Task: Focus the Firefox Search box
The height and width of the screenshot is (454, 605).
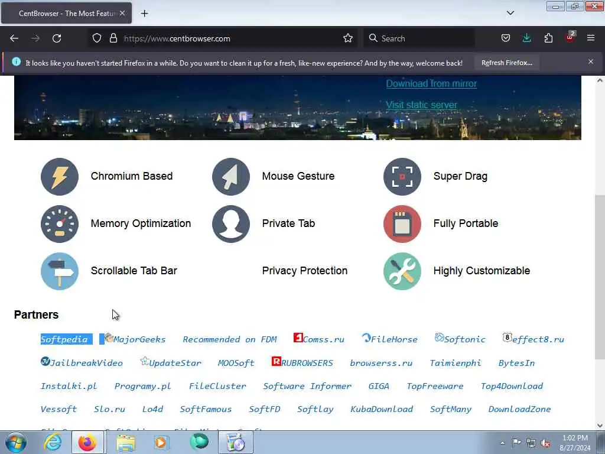Action: (x=419, y=38)
